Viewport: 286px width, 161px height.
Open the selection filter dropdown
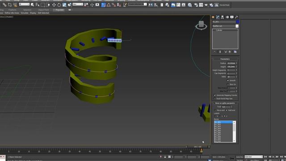click(24, 4)
